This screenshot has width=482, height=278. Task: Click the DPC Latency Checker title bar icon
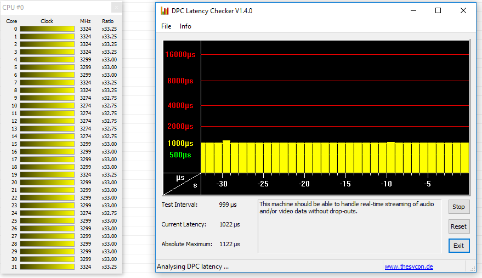coord(165,11)
